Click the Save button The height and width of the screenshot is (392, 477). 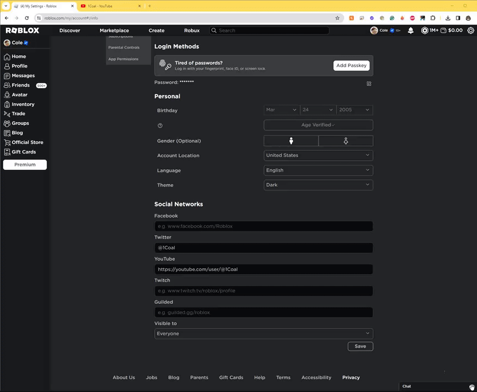click(x=360, y=346)
